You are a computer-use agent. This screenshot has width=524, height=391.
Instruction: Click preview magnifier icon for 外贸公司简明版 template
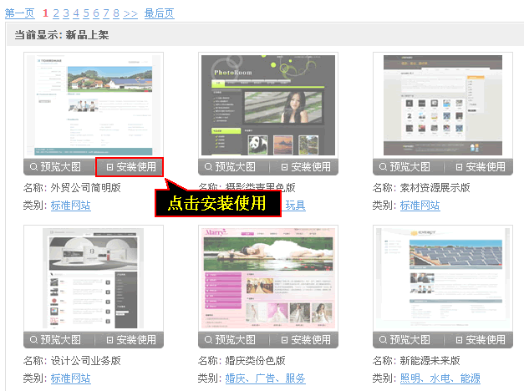pos(34,167)
